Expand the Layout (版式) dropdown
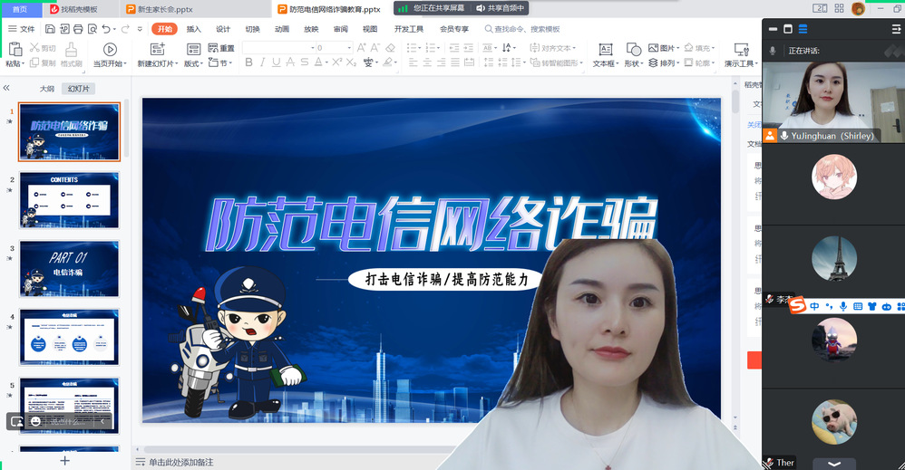This screenshot has height=470, width=905. click(193, 63)
